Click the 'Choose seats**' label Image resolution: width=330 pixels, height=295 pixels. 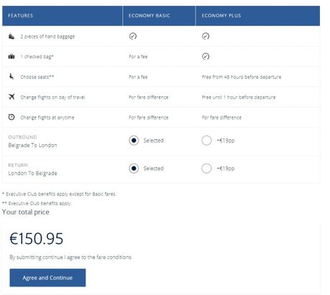coord(37,77)
